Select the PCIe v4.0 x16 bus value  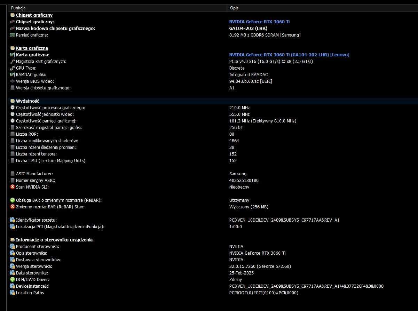(271, 61)
